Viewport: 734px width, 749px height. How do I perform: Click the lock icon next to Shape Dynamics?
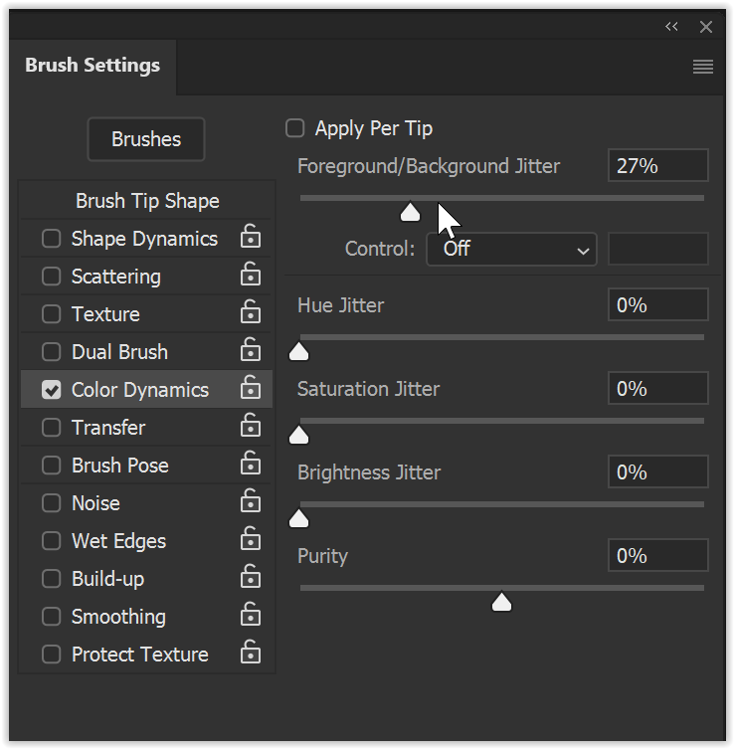click(x=251, y=238)
